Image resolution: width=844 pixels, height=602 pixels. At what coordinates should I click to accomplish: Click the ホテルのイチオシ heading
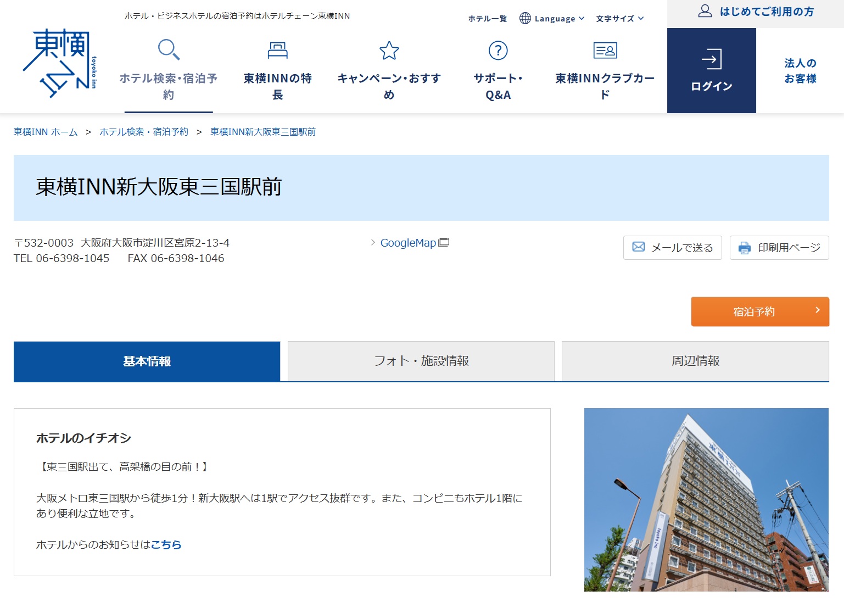(83, 438)
